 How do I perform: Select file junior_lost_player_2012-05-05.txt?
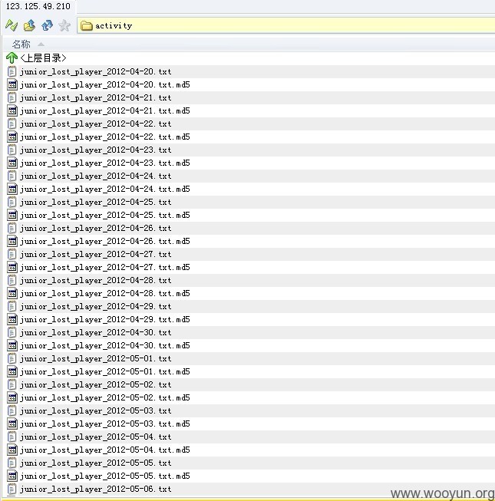[96, 463]
